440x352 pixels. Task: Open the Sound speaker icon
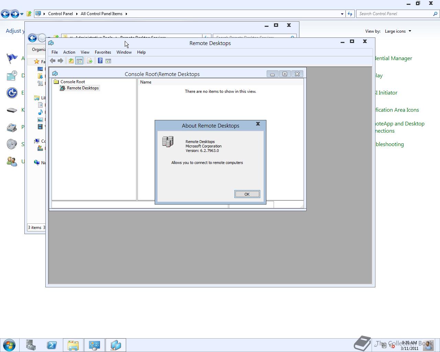[12, 144]
